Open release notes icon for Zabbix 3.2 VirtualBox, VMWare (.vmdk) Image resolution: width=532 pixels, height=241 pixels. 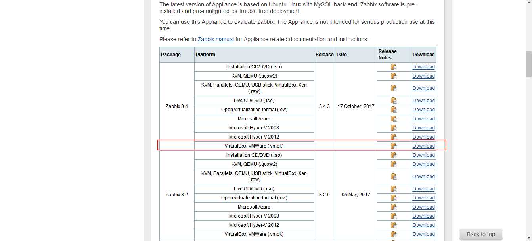(394, 234)
